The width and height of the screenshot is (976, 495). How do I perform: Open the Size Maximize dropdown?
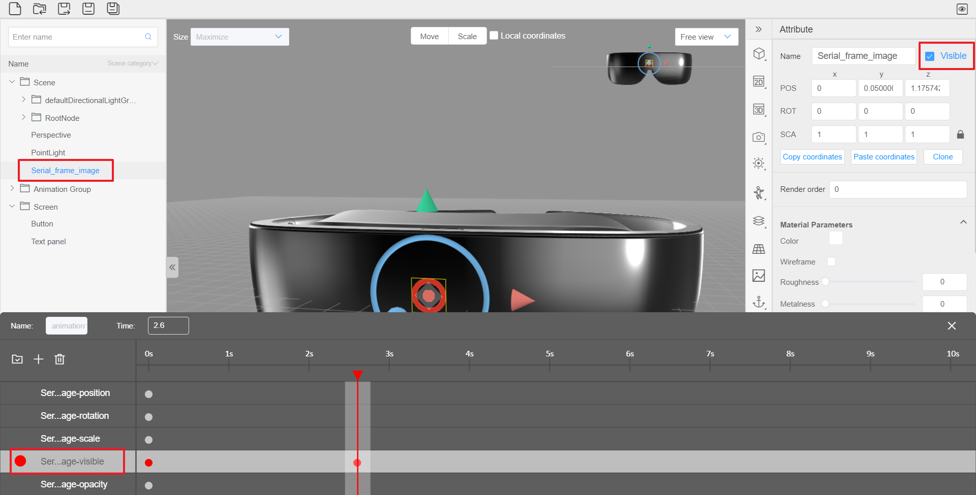tap(240, 37)
